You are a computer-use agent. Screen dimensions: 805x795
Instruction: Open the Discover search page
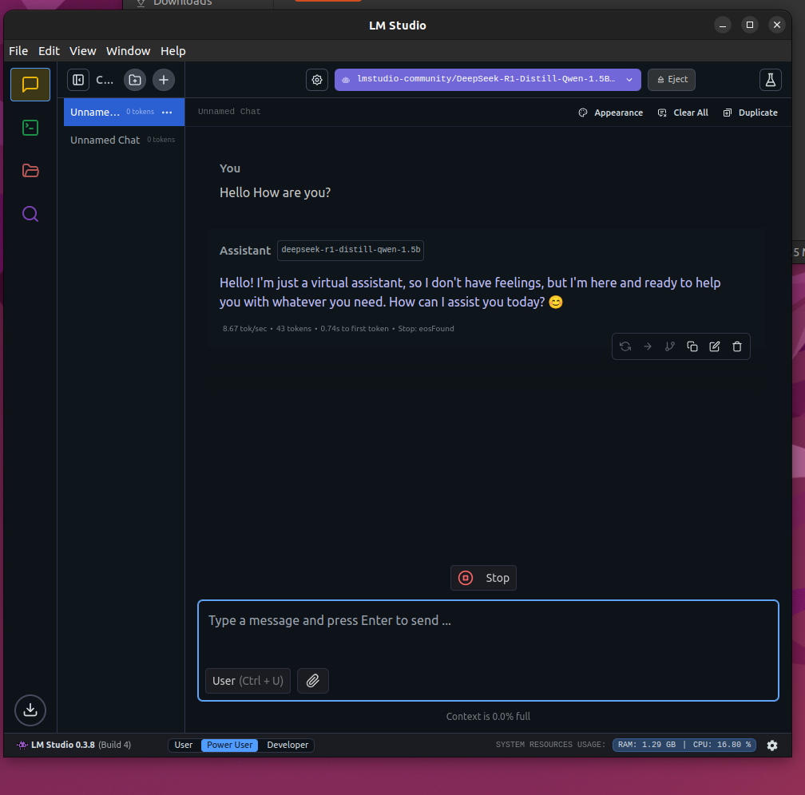pos(30,214)
